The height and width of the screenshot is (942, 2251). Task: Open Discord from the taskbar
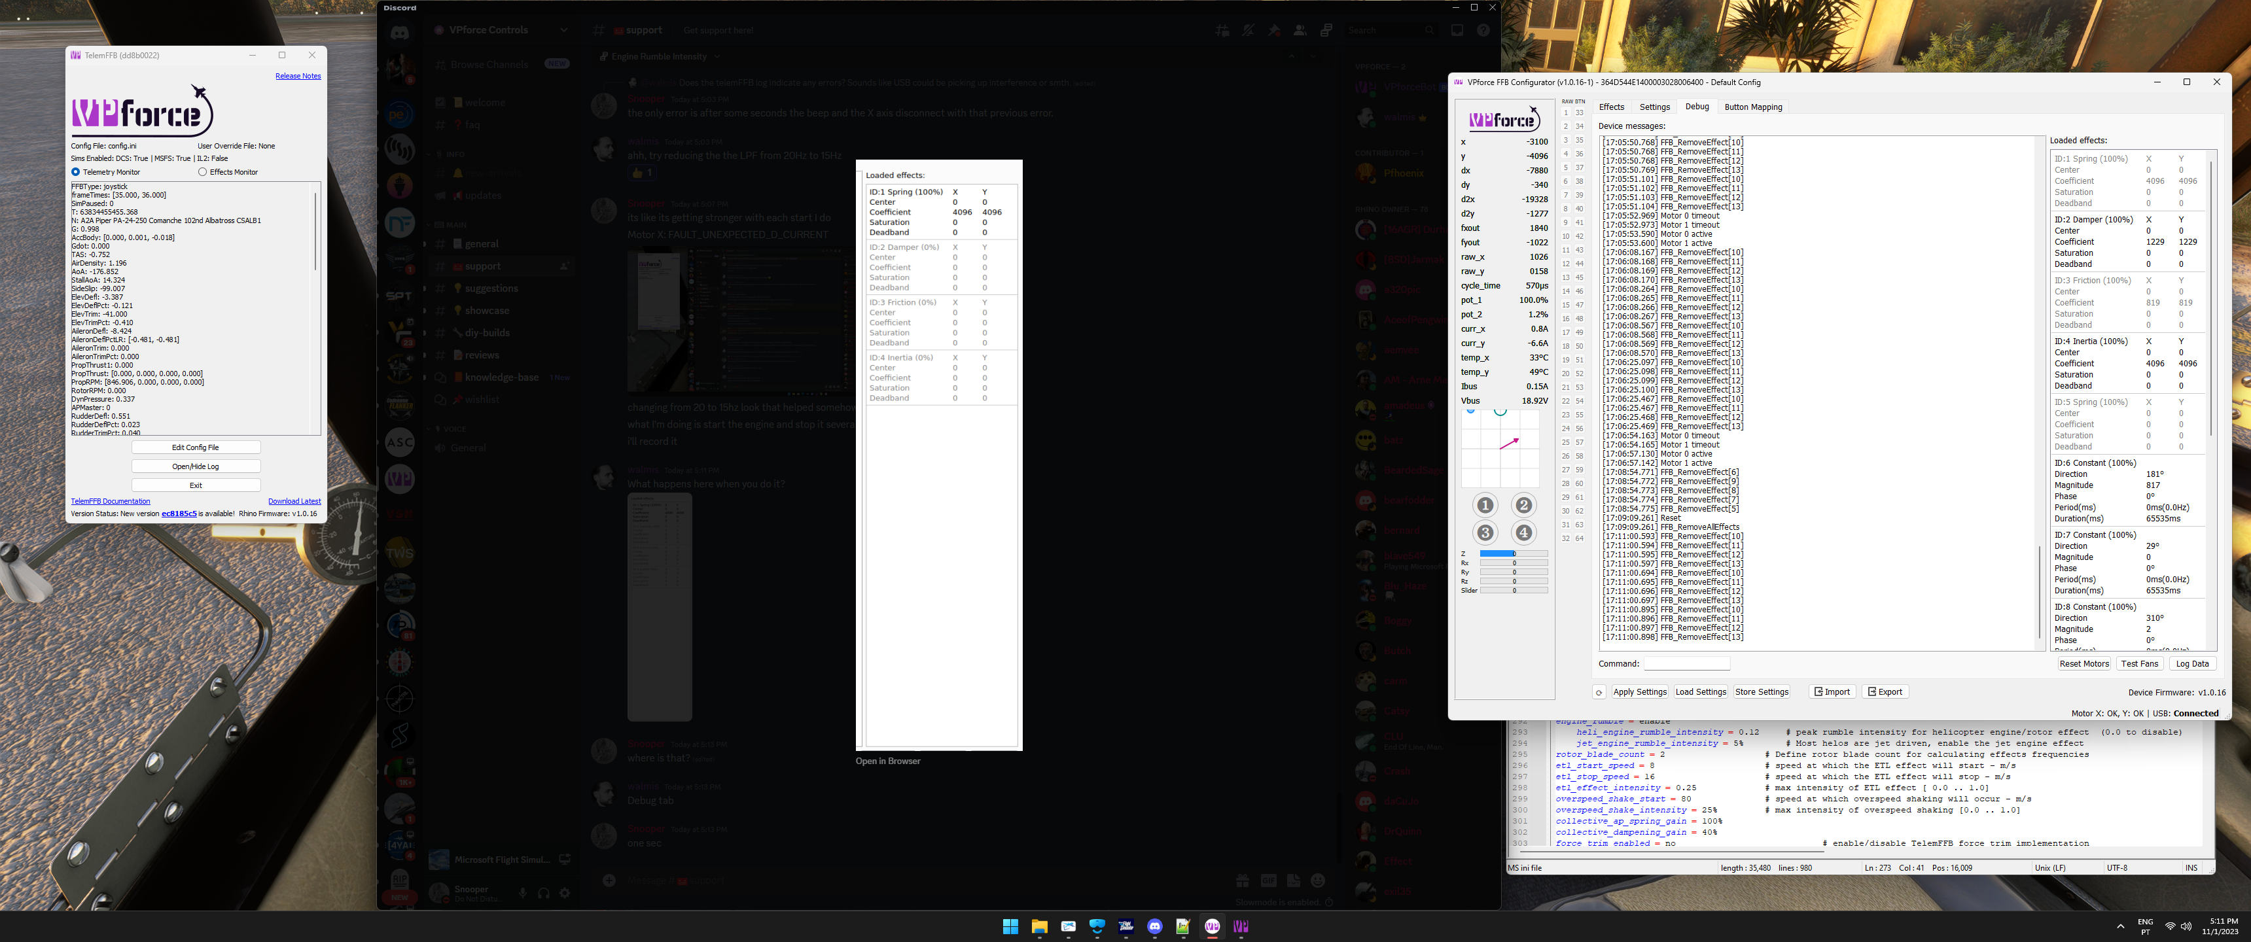coord(1154,926)
